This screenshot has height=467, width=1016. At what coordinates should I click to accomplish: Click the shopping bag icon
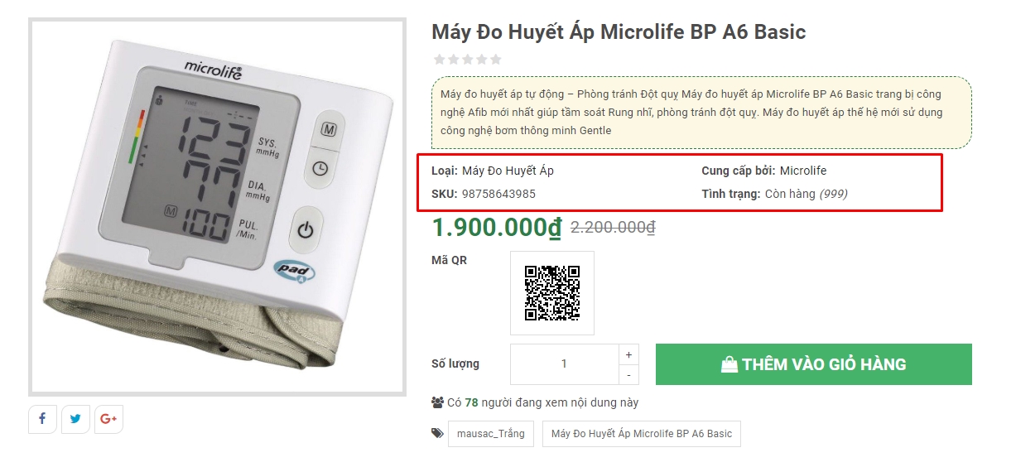click(x=729, y=364)
